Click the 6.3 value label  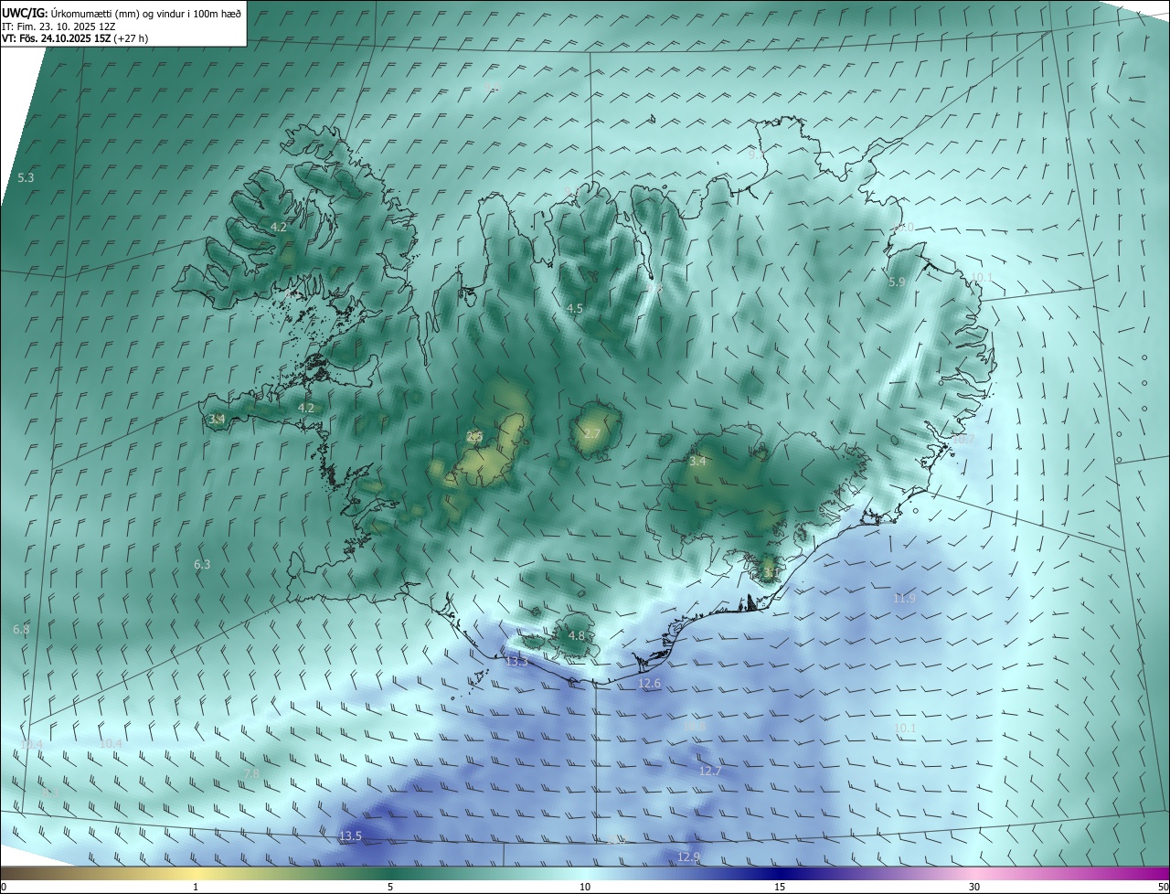[202, 565]
